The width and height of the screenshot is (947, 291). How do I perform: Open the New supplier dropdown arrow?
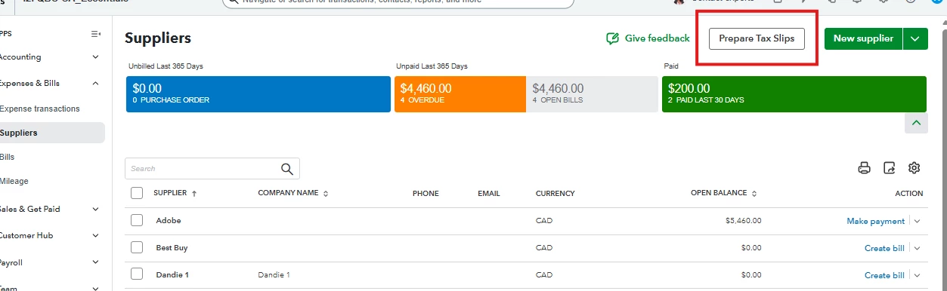pos(915,39)
